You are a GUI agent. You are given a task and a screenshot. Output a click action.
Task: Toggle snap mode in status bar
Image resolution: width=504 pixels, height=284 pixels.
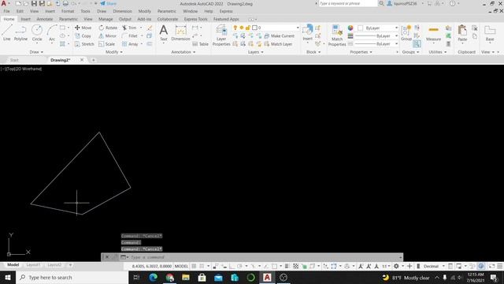pos(202,266)
